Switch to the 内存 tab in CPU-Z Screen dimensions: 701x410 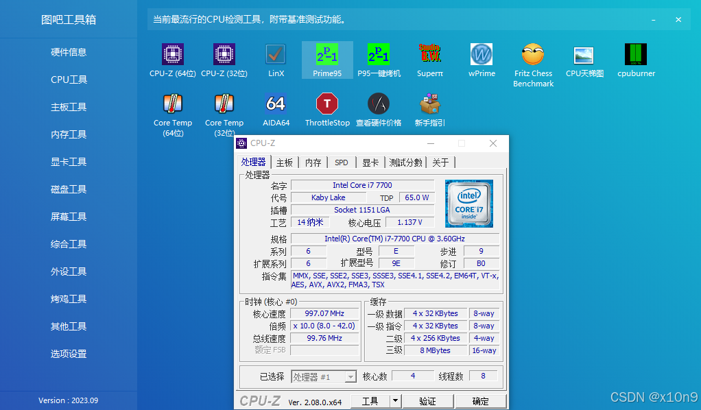(x=313, y=162)
